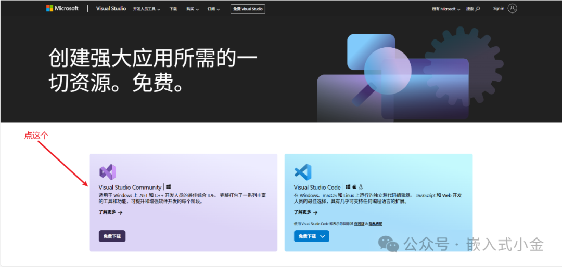Expand the 订阅 dropdown in the navigation bar

coord(214,9)
